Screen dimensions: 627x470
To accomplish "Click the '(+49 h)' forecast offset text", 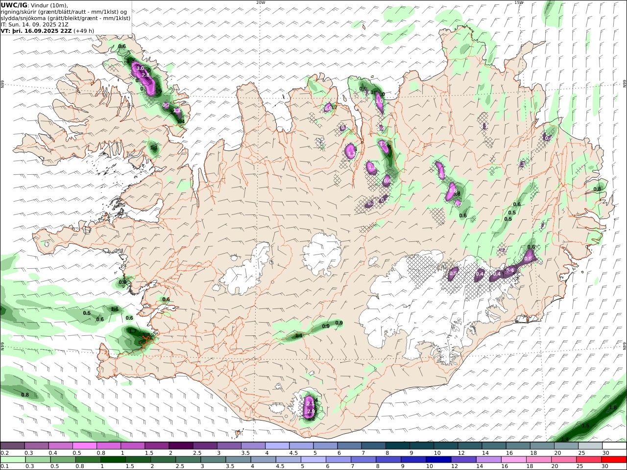I will pyautogui.click(x=84, y=31).
